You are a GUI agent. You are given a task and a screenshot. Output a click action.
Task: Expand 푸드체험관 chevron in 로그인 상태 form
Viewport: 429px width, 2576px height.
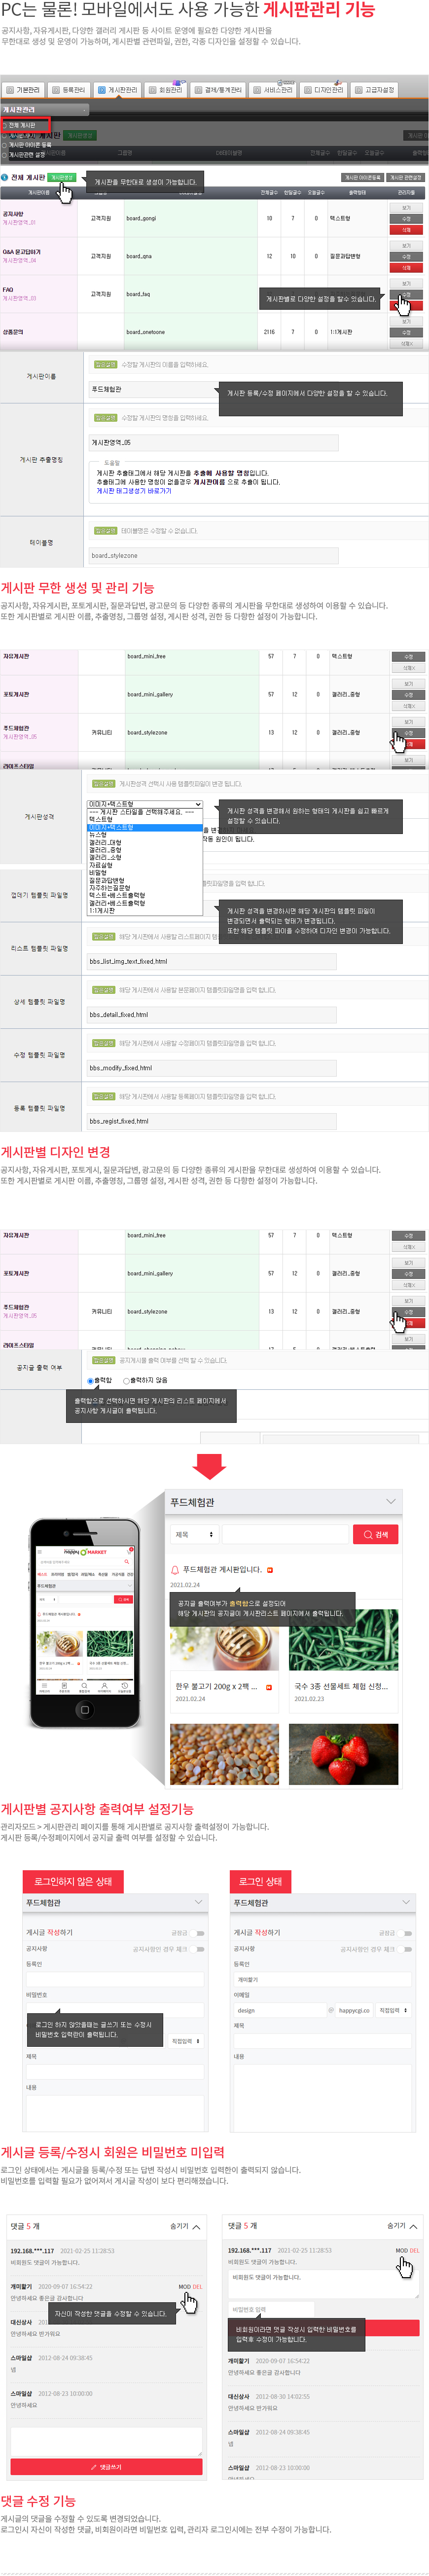point(406,1902)
